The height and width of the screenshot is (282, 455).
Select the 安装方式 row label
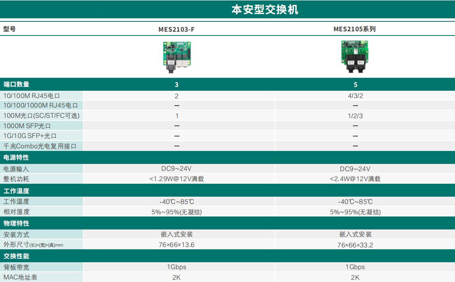click(16, 235)
